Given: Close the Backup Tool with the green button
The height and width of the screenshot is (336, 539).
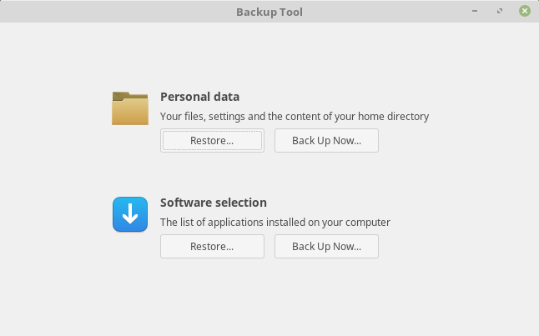Looking at the screenshot, I should coord(524,12).
